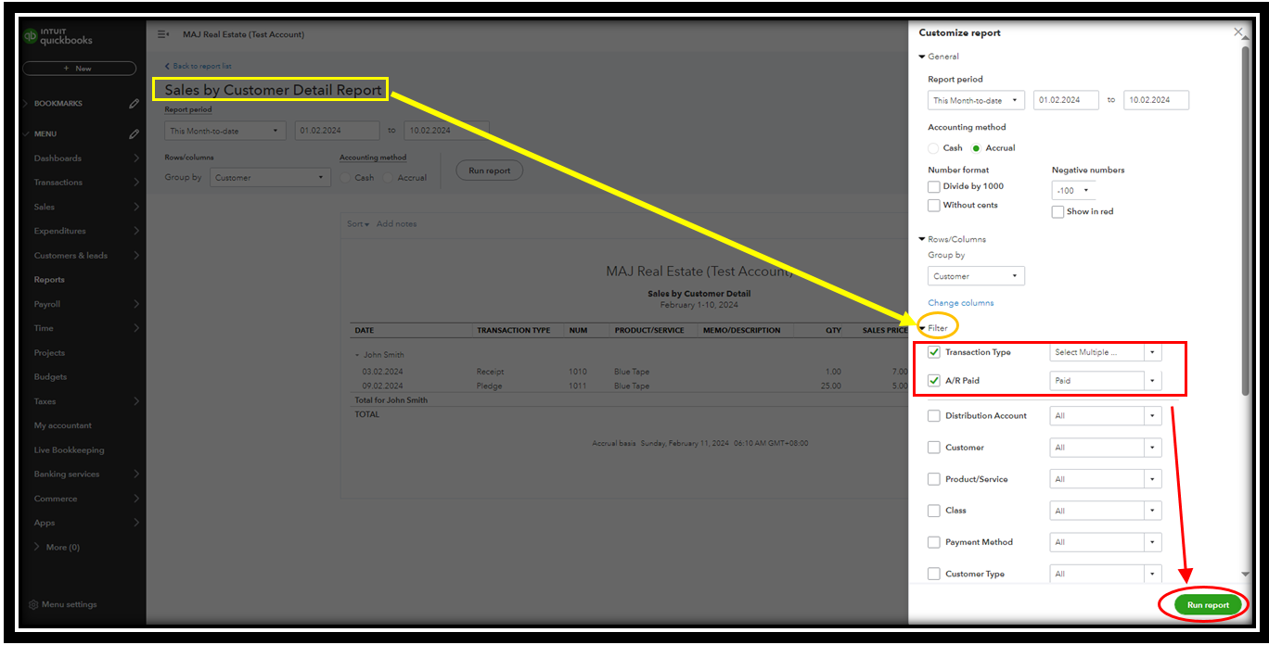Open panel Group by Customer dropdown

point(976,276)
